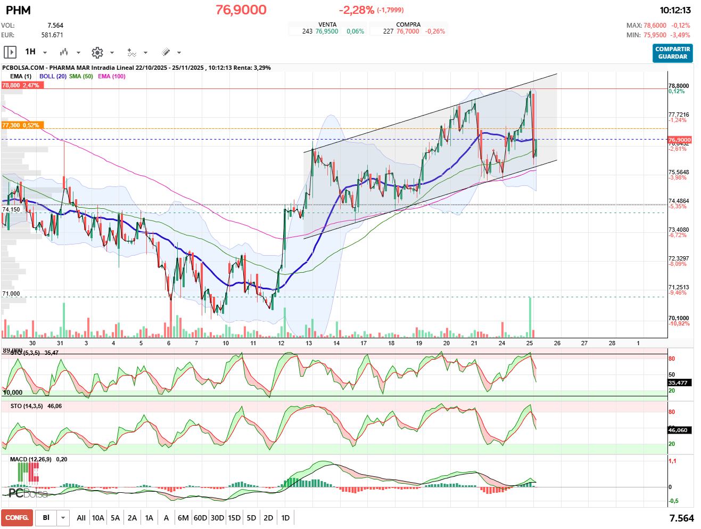The image size is (701, 529).
Task: Click the red CONFG. button
Action: [17, 518]
